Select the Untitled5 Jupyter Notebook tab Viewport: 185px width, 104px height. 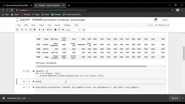point(49,5)
